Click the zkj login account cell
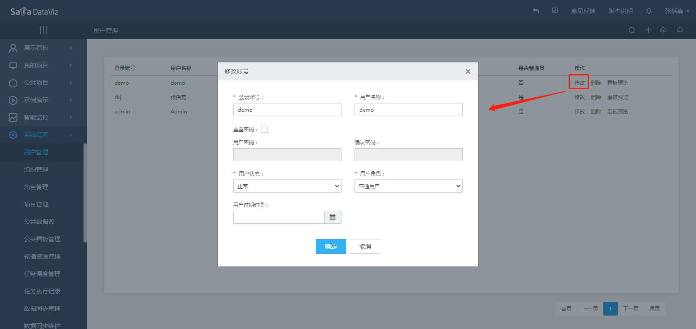696x329 pixels. [x=118, y=97]
